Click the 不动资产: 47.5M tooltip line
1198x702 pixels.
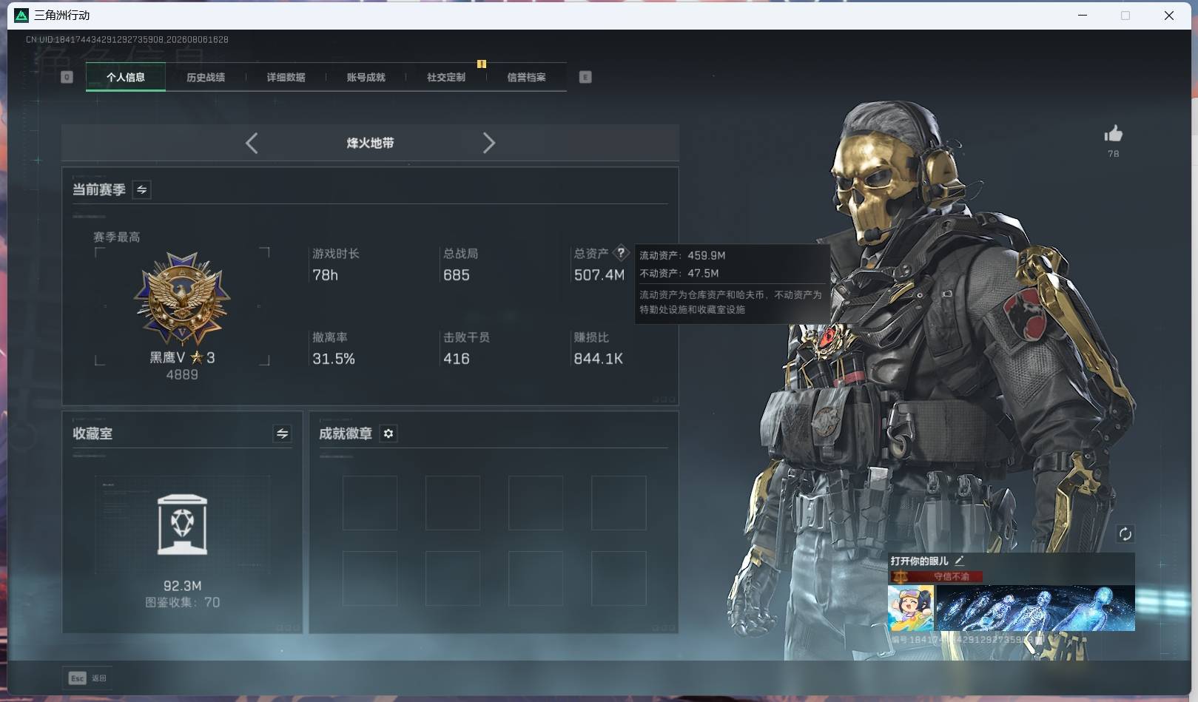tap(679, 273)
